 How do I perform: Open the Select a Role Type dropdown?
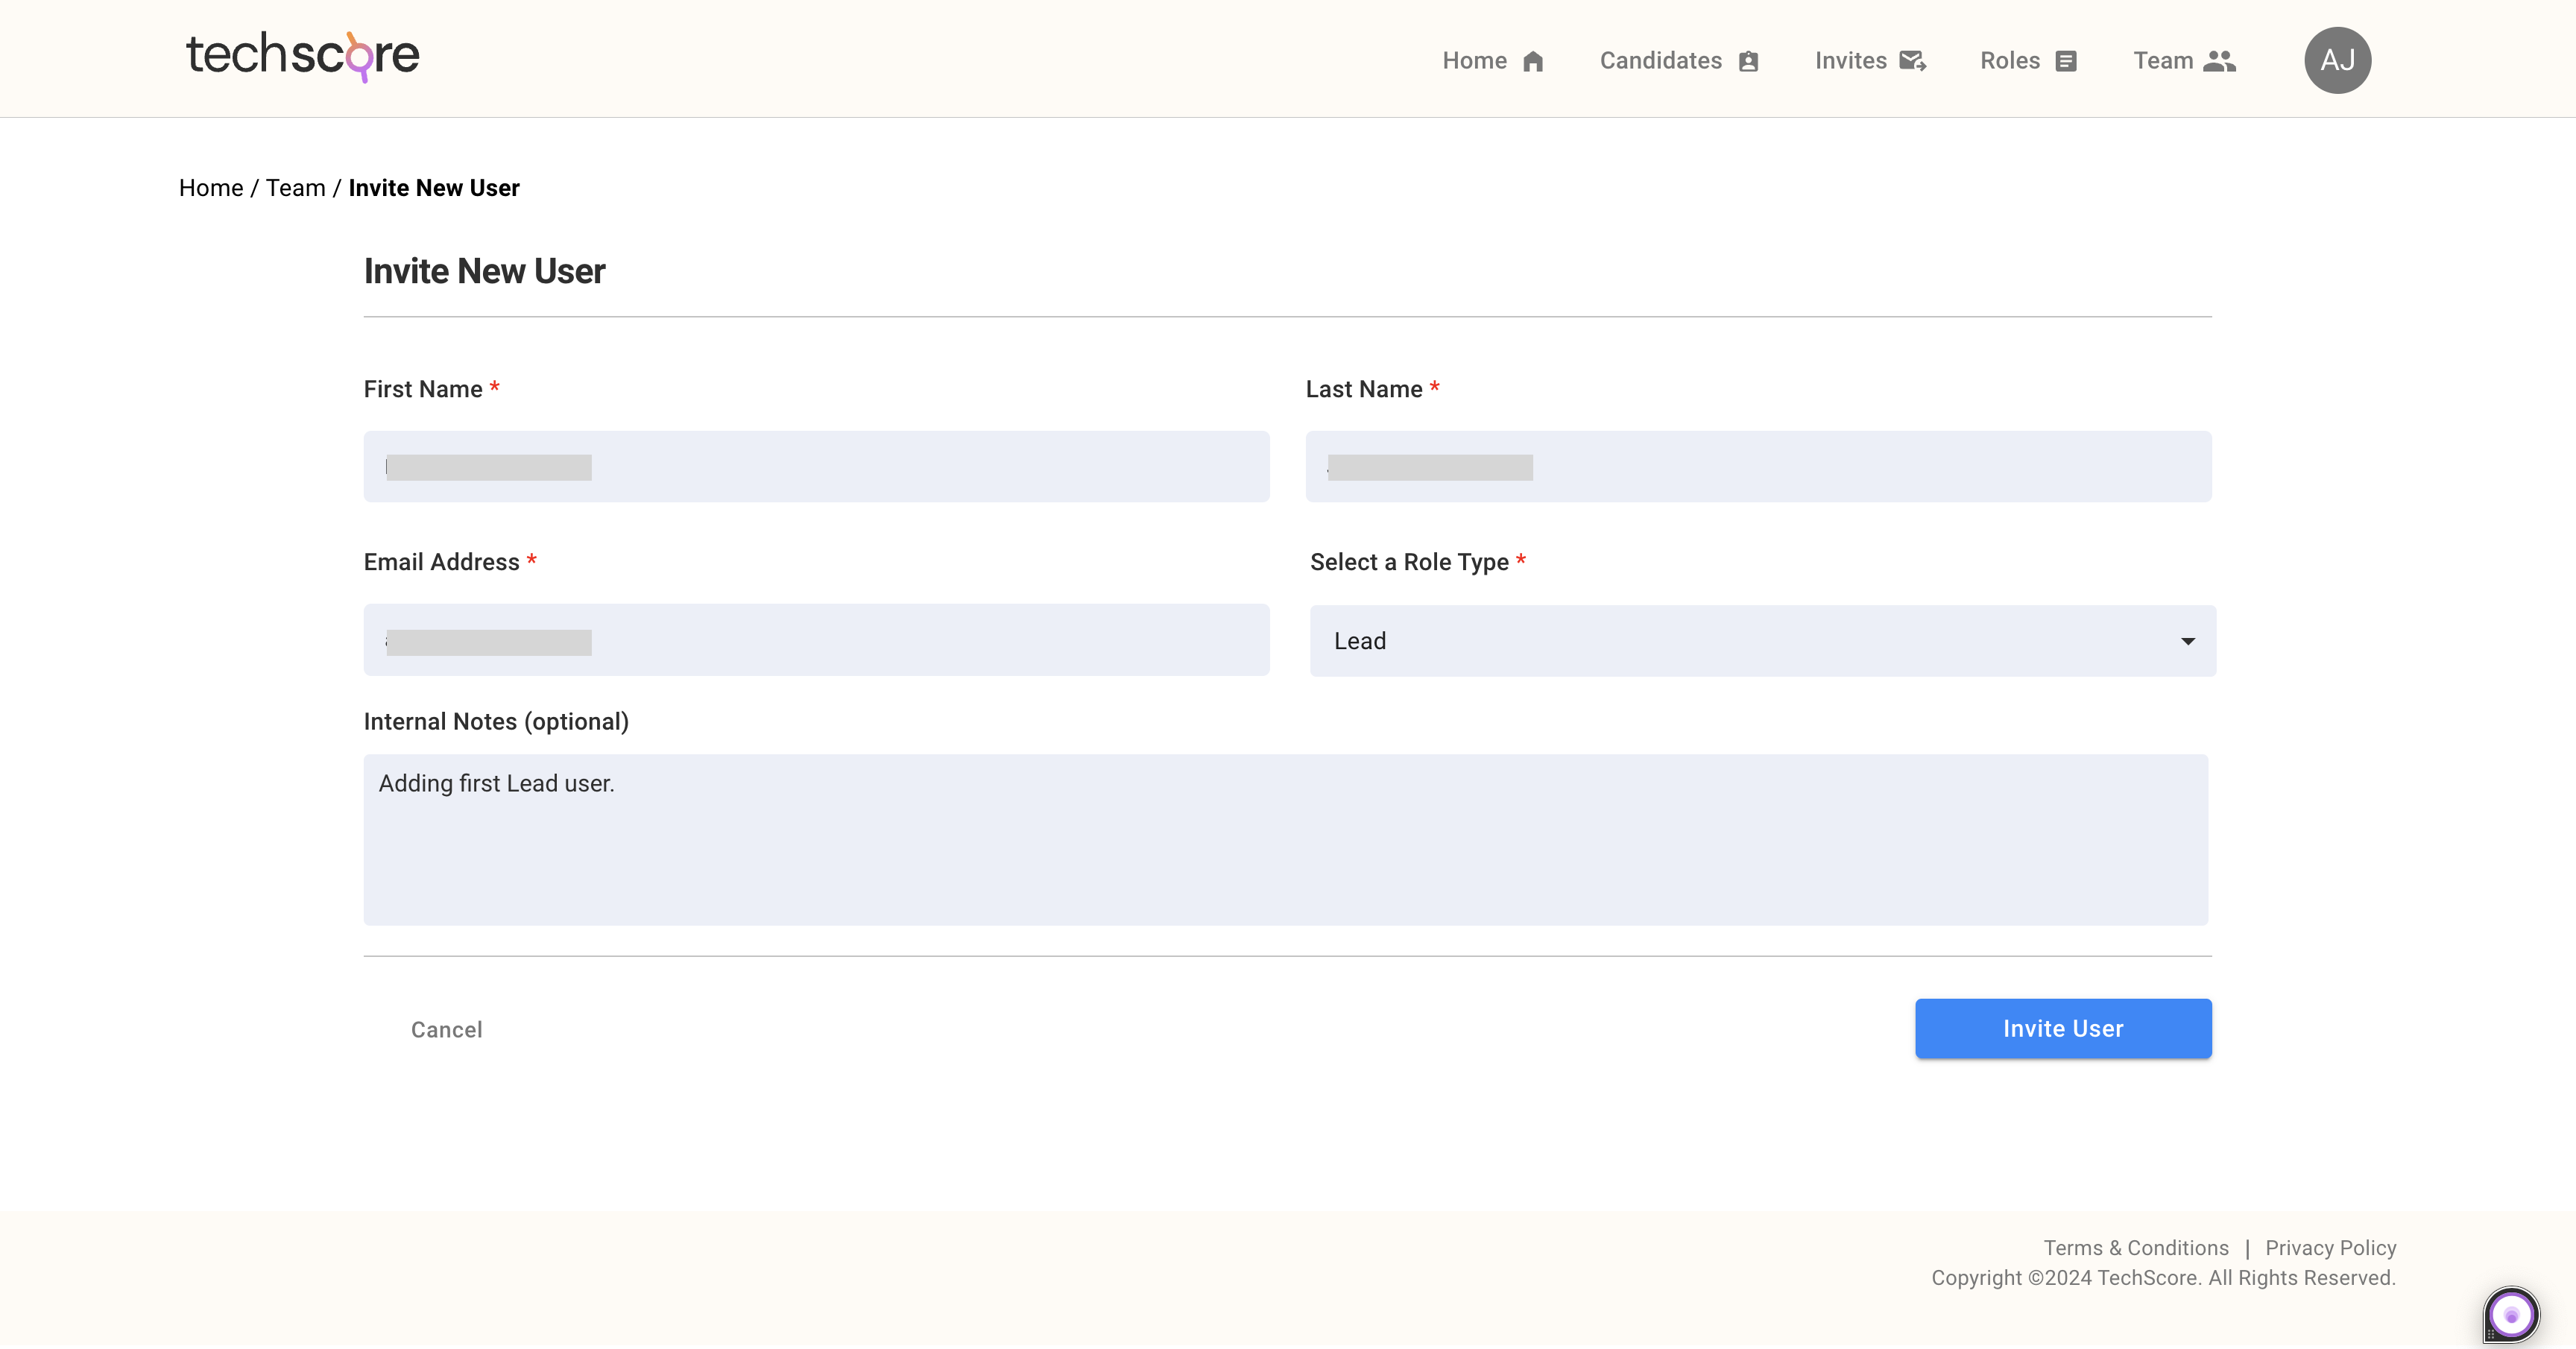[1763, 641]
